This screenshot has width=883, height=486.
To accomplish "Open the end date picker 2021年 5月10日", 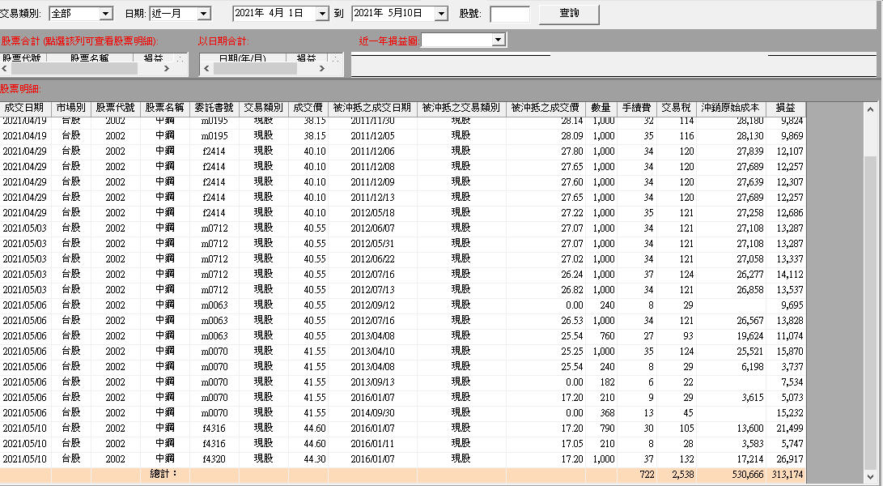I will click(442, 14).
